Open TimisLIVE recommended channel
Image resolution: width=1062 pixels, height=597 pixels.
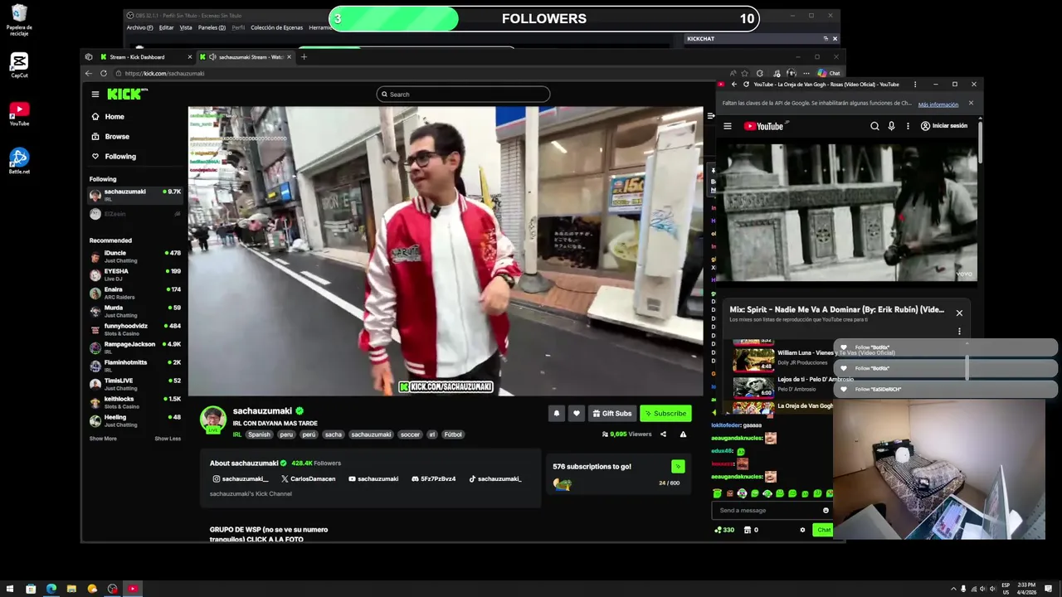point(135,383)
